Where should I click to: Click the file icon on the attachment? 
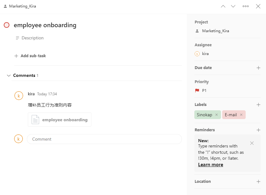coord(35,119)
